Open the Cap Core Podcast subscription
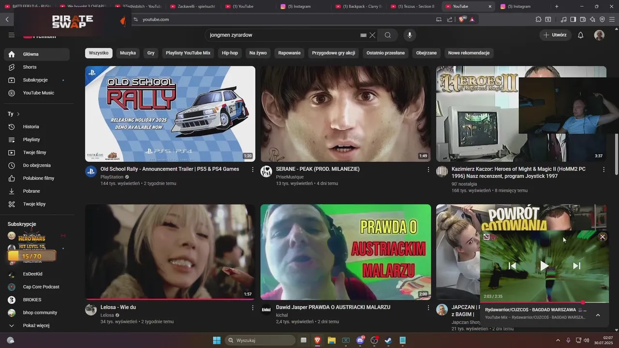This screenshot has height=348, width=619. 37,287
